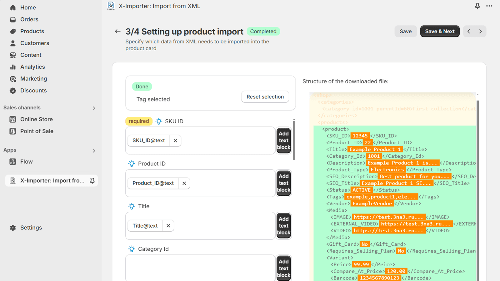Click the XML structure panel scrollbar

(477, 187)
